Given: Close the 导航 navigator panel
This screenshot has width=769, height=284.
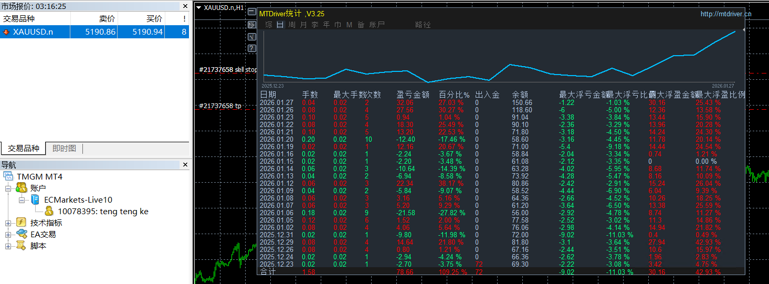Looking at the screenshot, I should coord(185,164).
